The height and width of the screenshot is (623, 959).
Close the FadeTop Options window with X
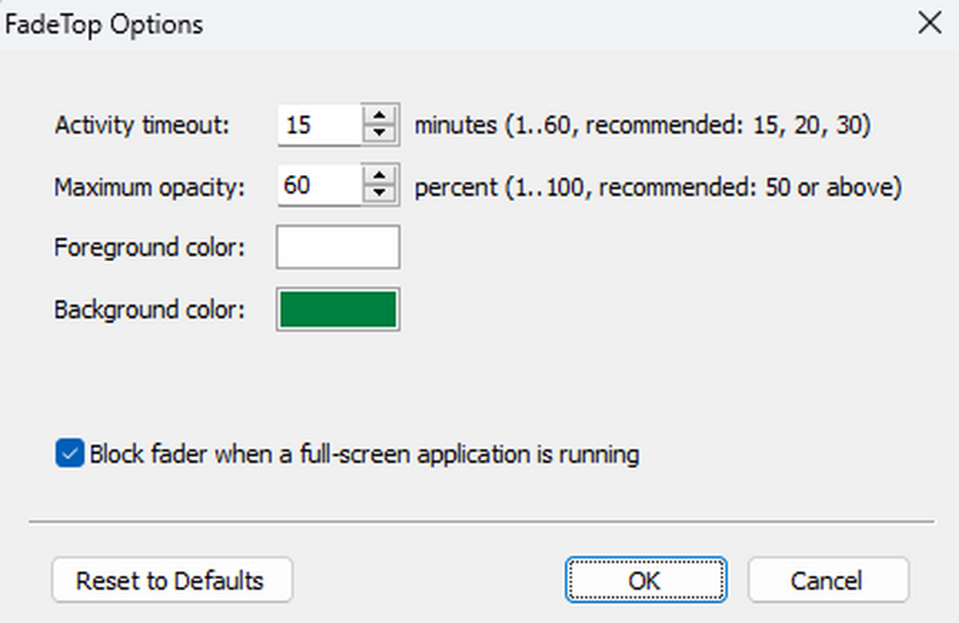pos(929,24)
